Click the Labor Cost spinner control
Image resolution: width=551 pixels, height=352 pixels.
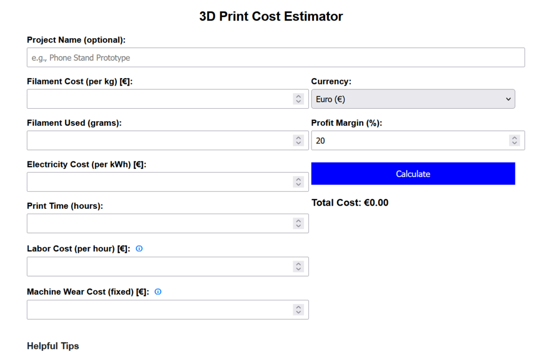click(x=299, y=266)
